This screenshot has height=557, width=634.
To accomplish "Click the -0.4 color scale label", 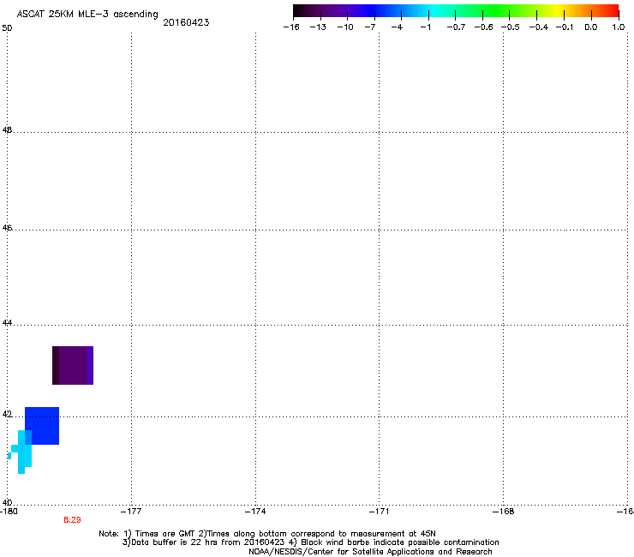I will [x=539, y=27].
